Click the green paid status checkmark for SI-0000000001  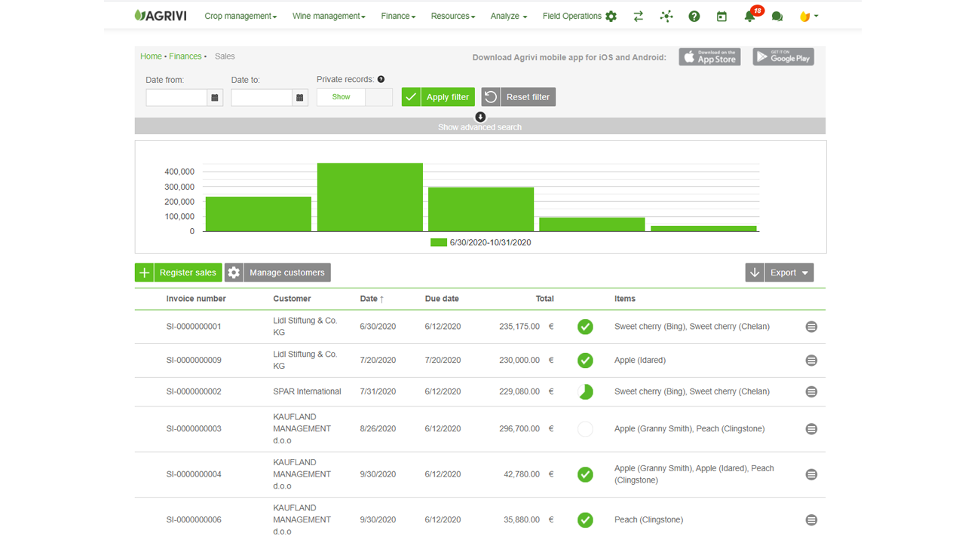click(585, 327)
